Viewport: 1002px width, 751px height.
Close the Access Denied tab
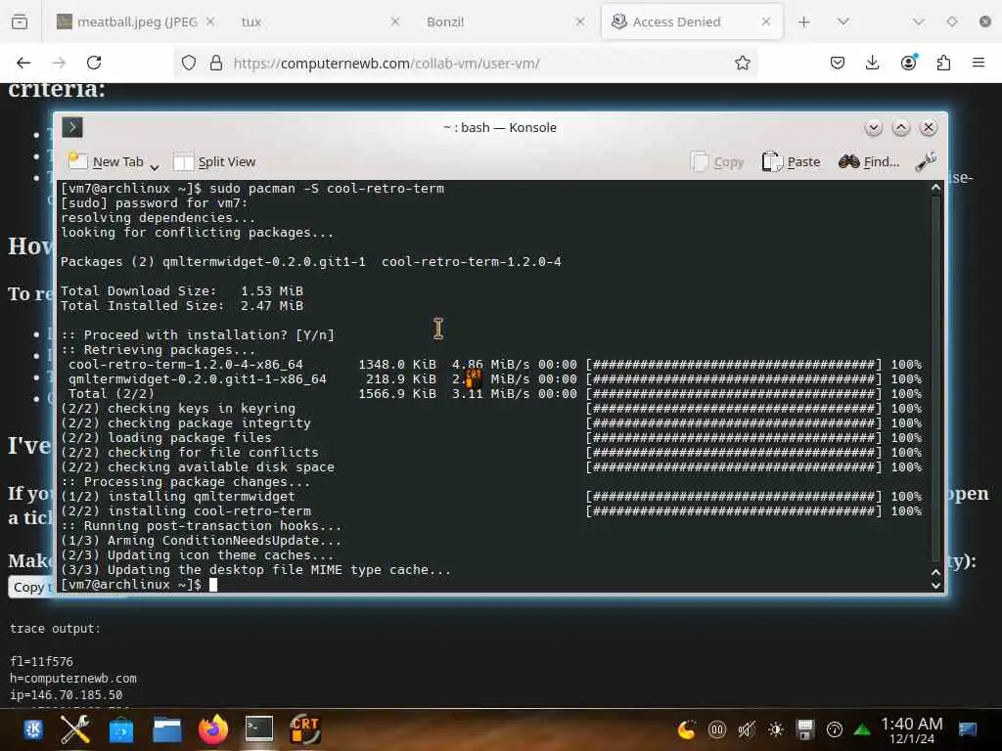point(765,22)
